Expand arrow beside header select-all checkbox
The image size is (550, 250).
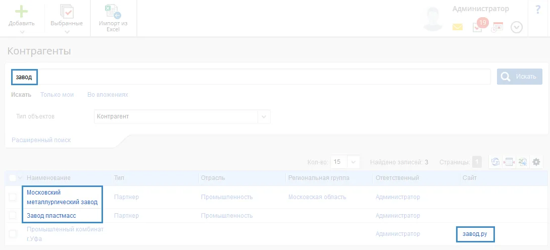(20, 178)
